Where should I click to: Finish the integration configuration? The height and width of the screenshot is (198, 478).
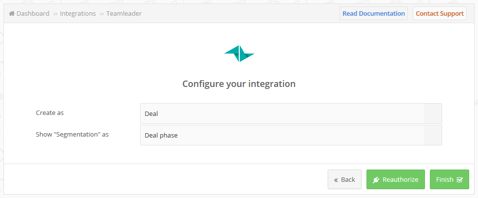[450, 179]
